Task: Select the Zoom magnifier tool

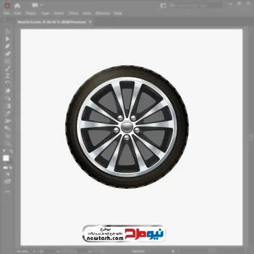Action: [x=8, y=143]
